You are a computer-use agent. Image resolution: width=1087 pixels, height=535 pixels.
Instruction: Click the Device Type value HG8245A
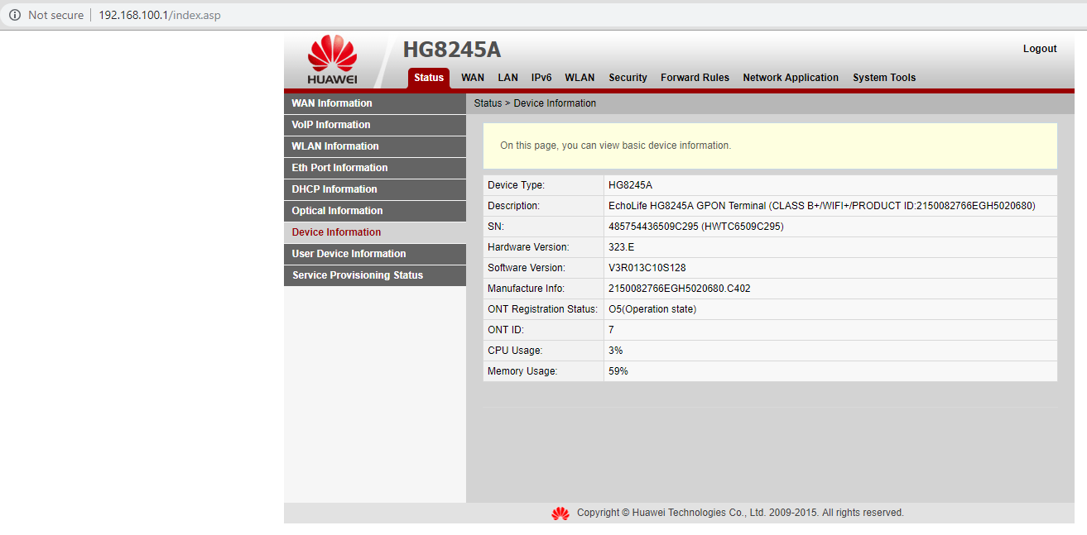click(630, 185)
